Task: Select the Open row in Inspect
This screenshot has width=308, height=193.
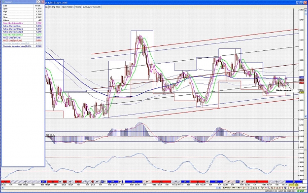Action: pyautogui.click(x=22, y=9)
